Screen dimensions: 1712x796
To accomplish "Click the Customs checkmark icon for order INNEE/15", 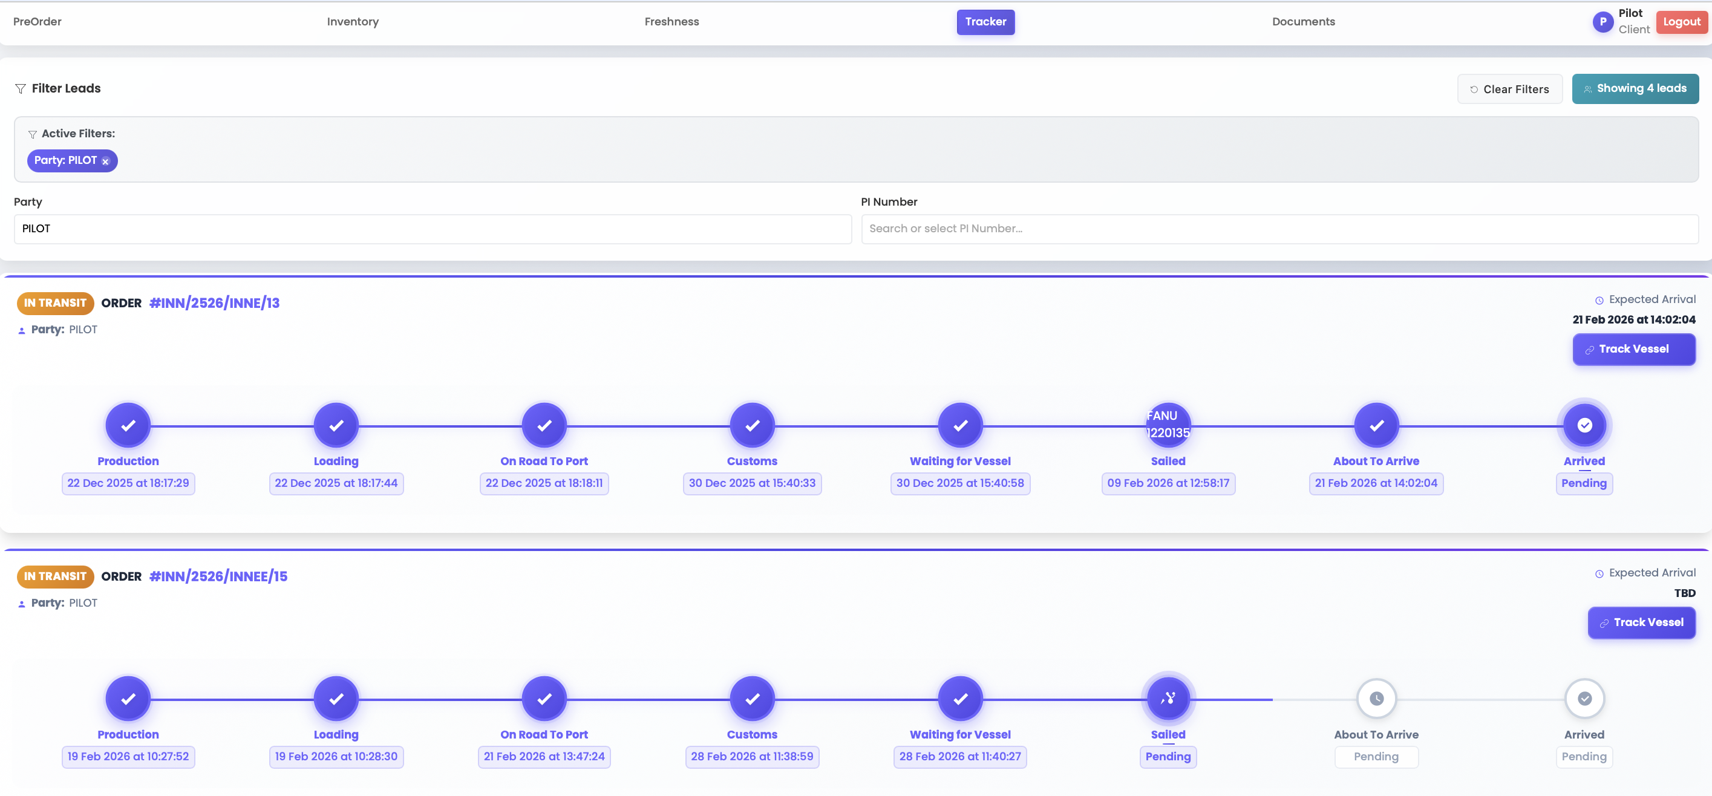I will [752, 699].
